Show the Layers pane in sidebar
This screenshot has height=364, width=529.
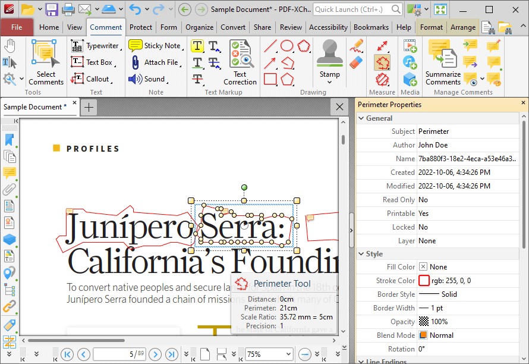(10, 239)
